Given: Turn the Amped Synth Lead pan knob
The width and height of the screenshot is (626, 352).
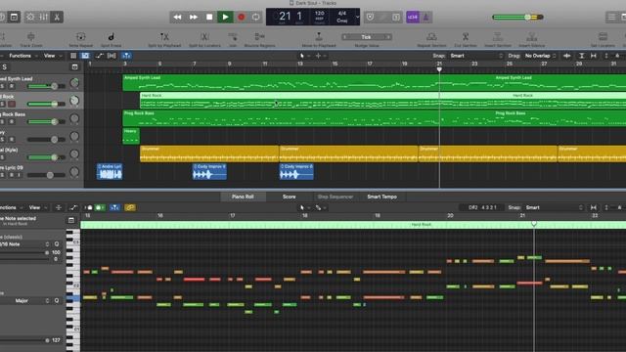Looking at the screenshot, I should (x=74, y=83).
